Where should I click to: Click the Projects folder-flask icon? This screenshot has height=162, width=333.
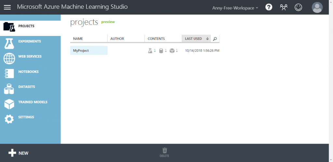tap(9, 27)
